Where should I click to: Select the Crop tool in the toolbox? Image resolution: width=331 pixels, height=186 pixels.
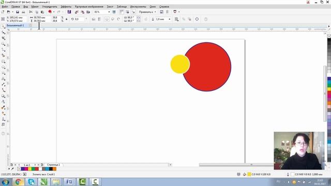coord(3,38)
